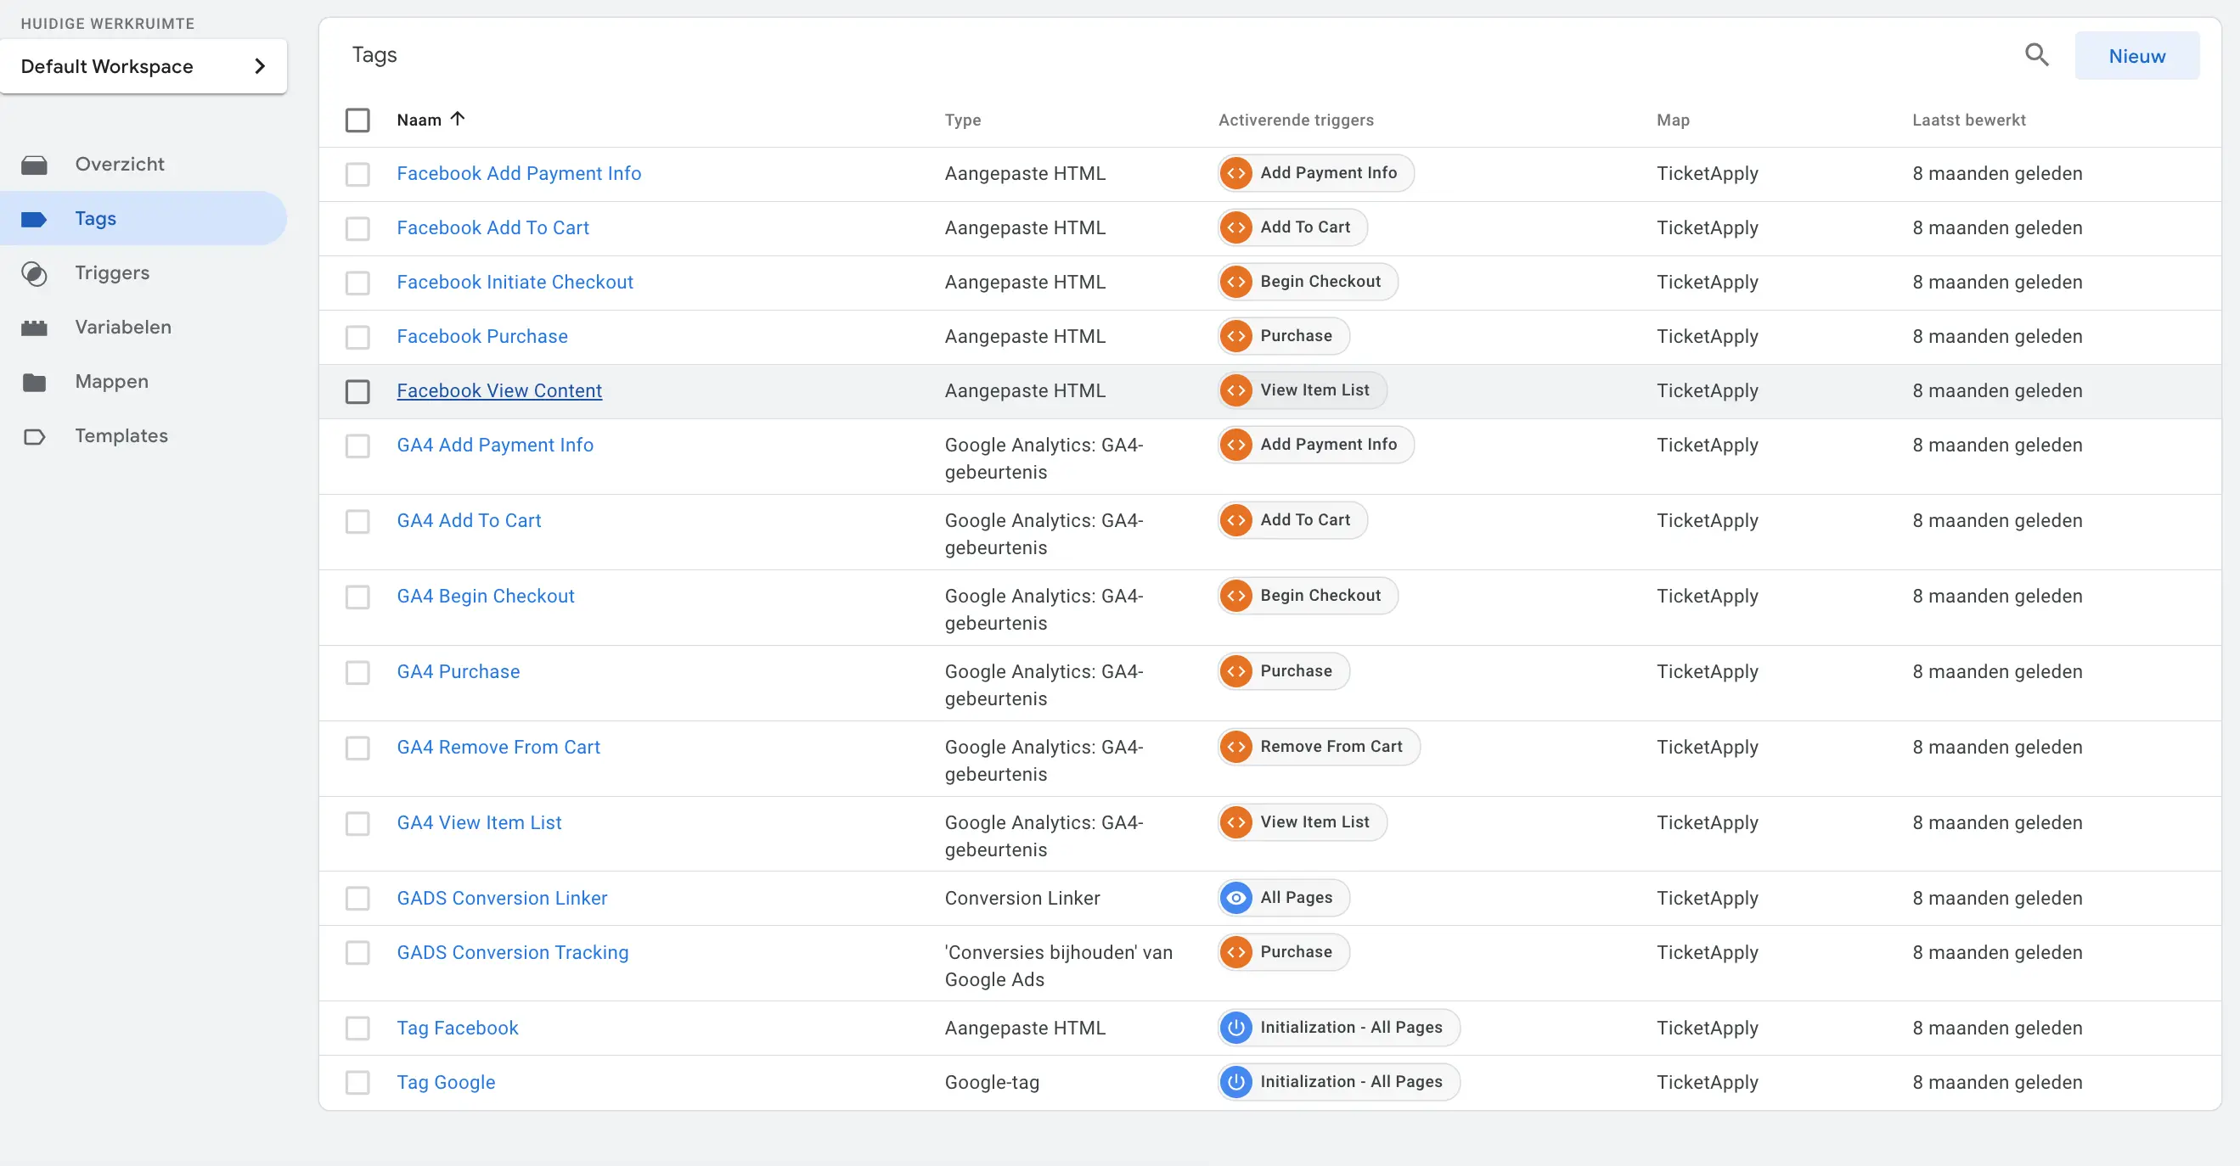2240x1166 pixels.
Task: Open Variabelen via its sidebar icon
Action: (35, 328)
